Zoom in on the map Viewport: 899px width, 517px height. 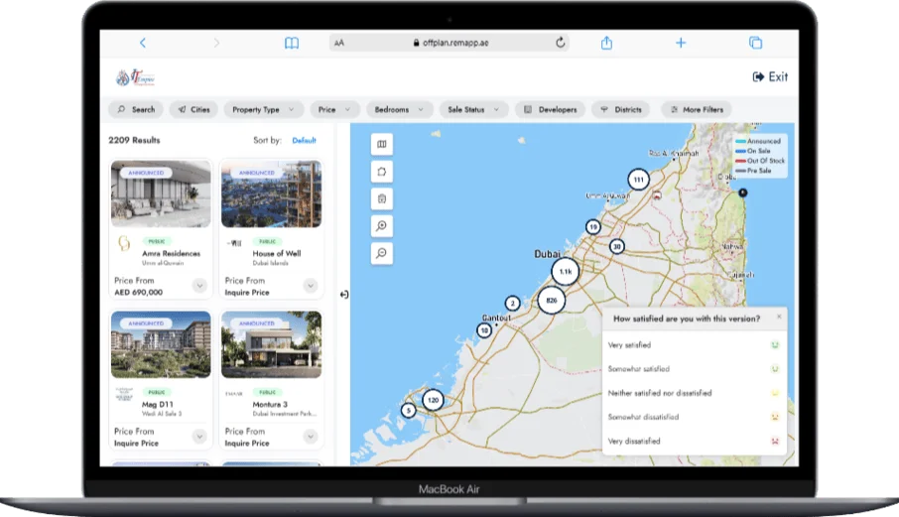[x=382, y=226]
